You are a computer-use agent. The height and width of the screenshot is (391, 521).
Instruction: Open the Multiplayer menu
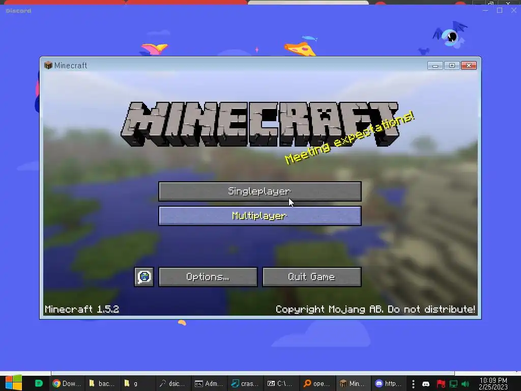[260, 216]
